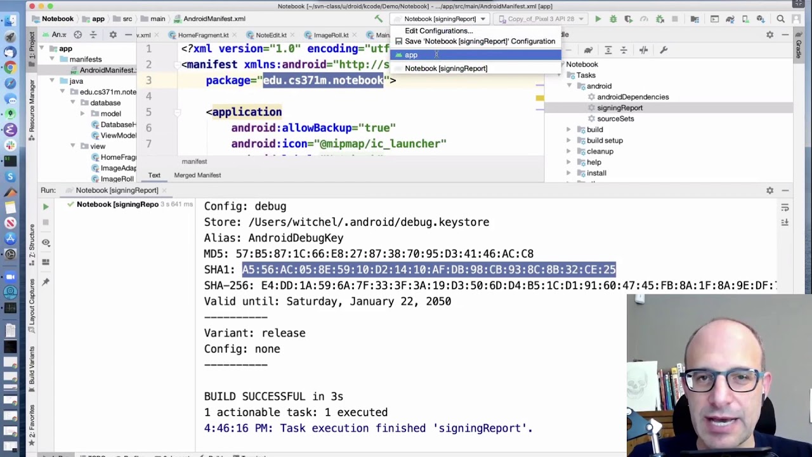Viewport: 812px width, 457px height.
Task: Click the Gradle elephant execute task icon
Action: click(x=588, y=50)
